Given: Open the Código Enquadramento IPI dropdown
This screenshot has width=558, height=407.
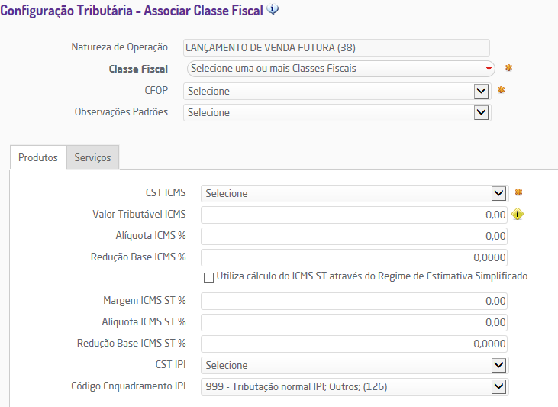Looking at the screenshot, I should (x=354, y=386).
